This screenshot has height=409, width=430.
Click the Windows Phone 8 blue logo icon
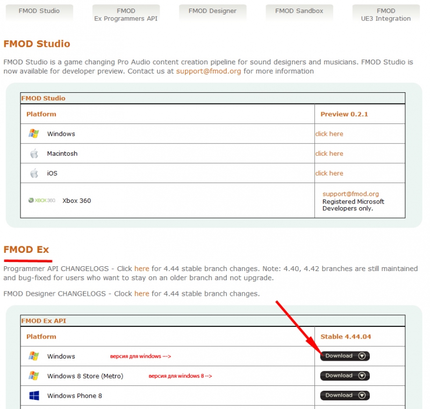34,396
